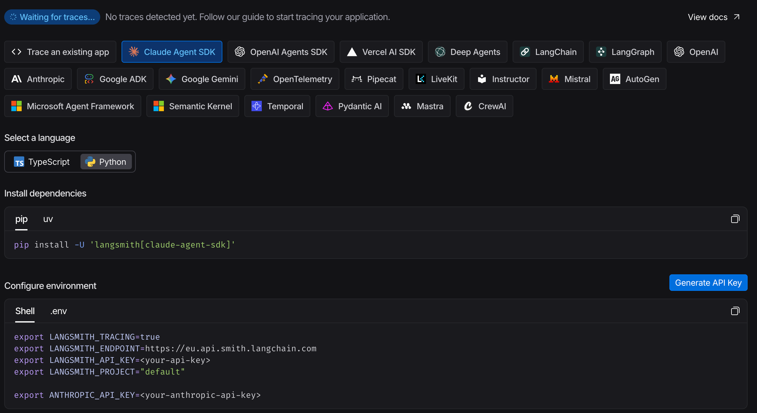Pick the LangGraph integration
The image size is (757, 413).
[625, 52]
